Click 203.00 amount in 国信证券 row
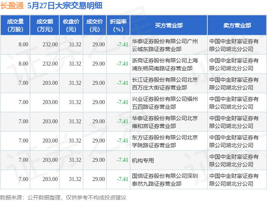The width and height of the screenshot is (267, 201). click(50, 179)
